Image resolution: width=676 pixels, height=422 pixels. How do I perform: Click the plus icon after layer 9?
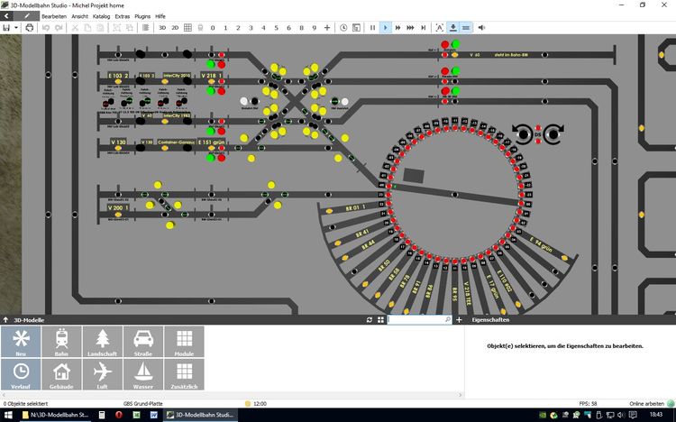[327, 28]
